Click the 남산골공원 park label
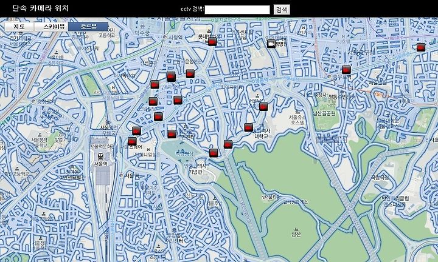This screenshot has height=262, width=438. click(x=324, y=113)
